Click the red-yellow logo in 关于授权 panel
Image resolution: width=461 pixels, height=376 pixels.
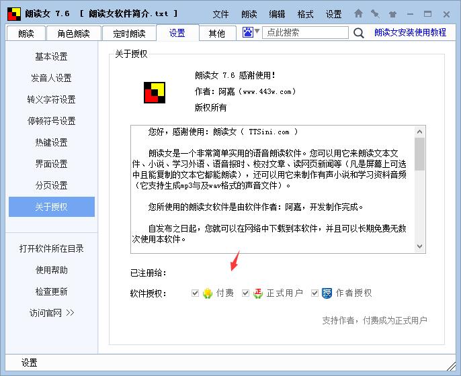click(x=155, y=93)
